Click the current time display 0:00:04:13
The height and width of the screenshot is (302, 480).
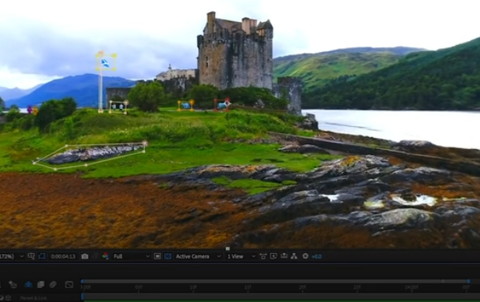[63, 256]
